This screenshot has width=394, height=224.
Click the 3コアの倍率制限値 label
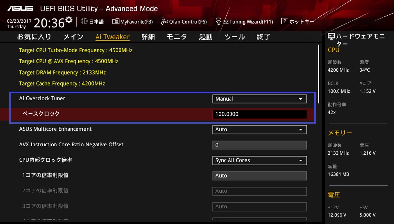point(45,206)
